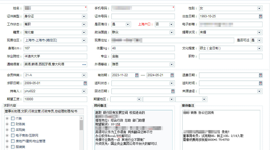Click the 专业 field showing 金融
This screenshot has width=270, height=150.
point(143,56)
